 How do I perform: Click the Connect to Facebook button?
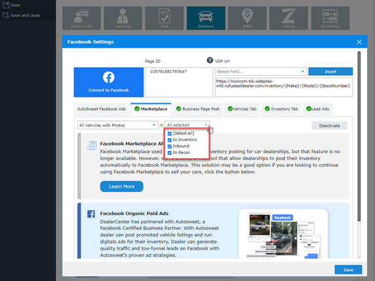109,82
